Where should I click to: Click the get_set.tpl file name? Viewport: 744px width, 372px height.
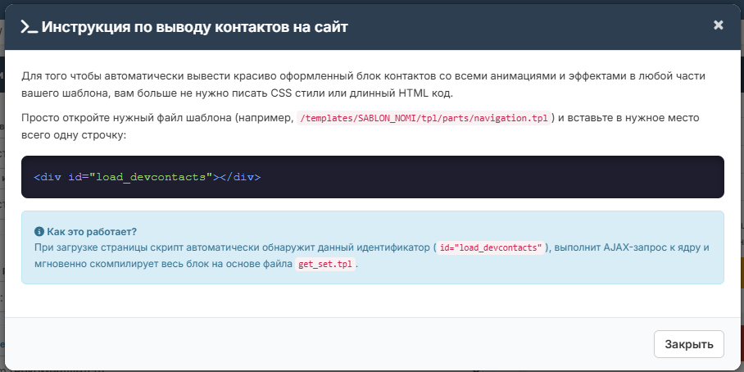(x=325, y=265)
